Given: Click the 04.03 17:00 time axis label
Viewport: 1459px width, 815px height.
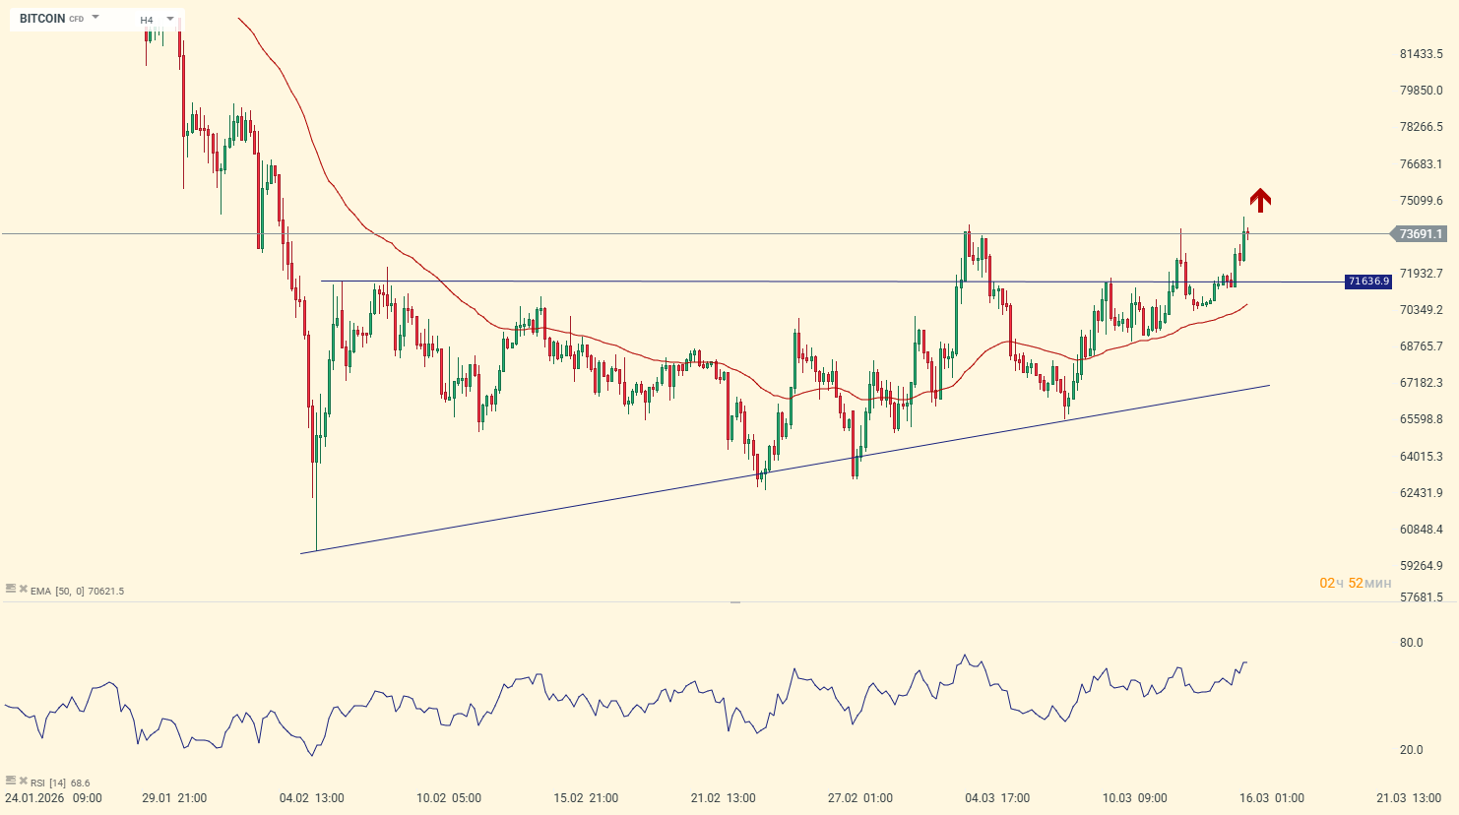Looking at the screenshot, I should (997, 798).
